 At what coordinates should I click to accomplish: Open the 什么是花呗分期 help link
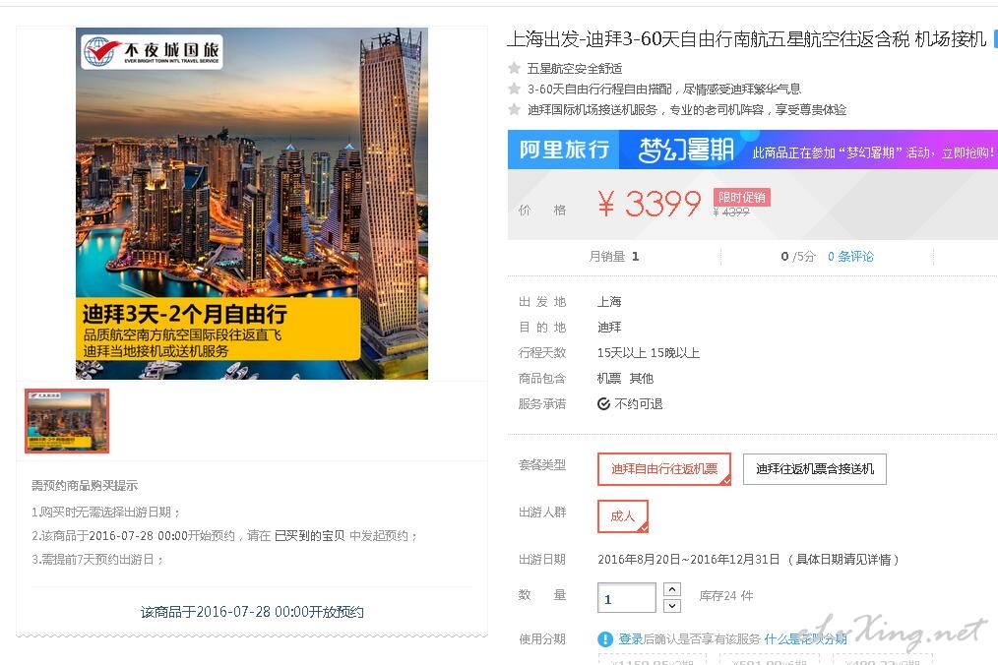point(806,638)
